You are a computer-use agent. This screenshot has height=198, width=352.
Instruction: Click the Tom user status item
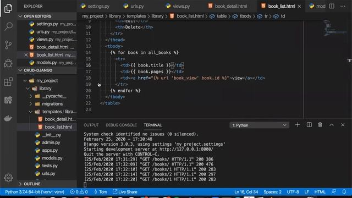coord(100,192)
